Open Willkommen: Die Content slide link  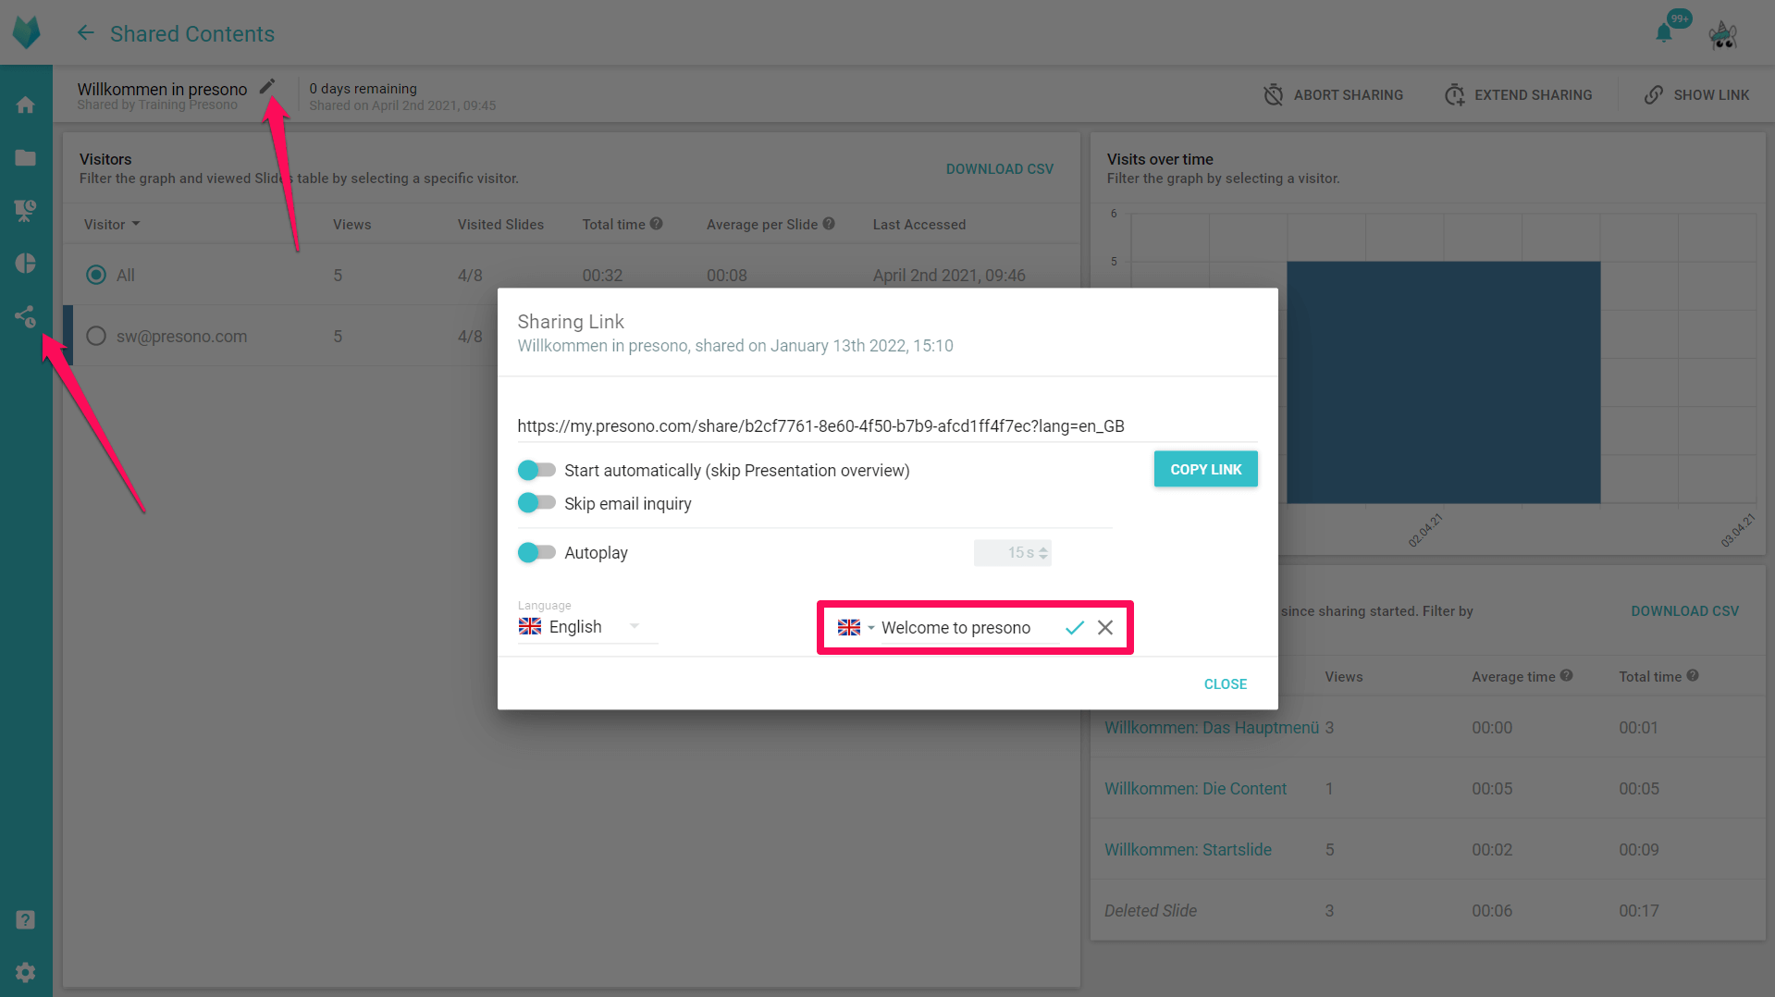(1195, 789)
